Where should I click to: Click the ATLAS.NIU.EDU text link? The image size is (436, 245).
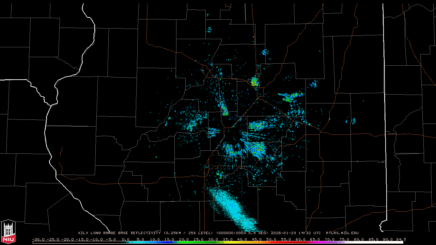click(342, 233)
